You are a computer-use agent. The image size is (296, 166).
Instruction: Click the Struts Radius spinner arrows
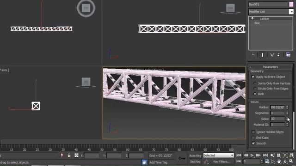(287, 107)
